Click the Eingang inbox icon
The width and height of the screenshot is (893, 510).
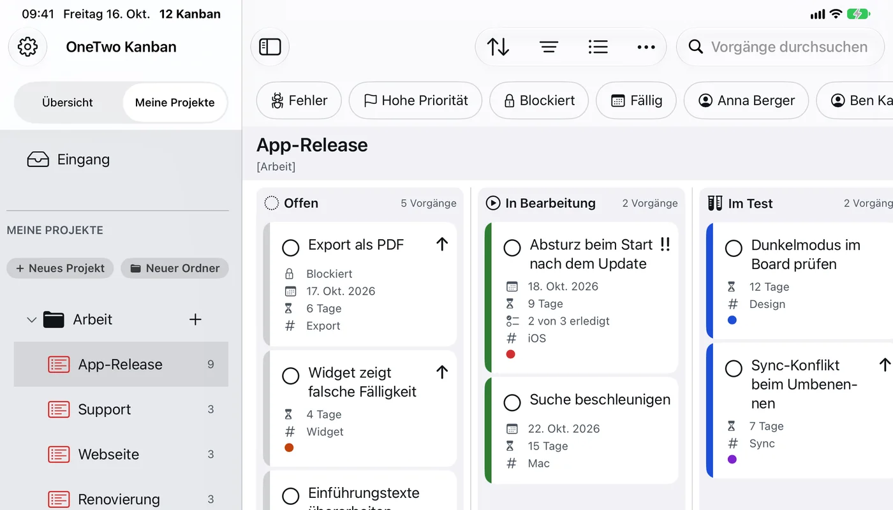coord(38,159)
